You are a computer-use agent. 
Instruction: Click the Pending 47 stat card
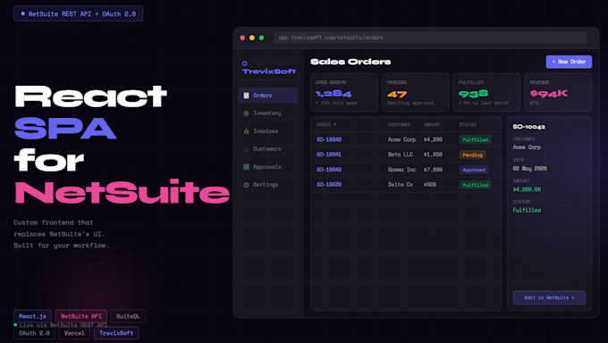415,92
